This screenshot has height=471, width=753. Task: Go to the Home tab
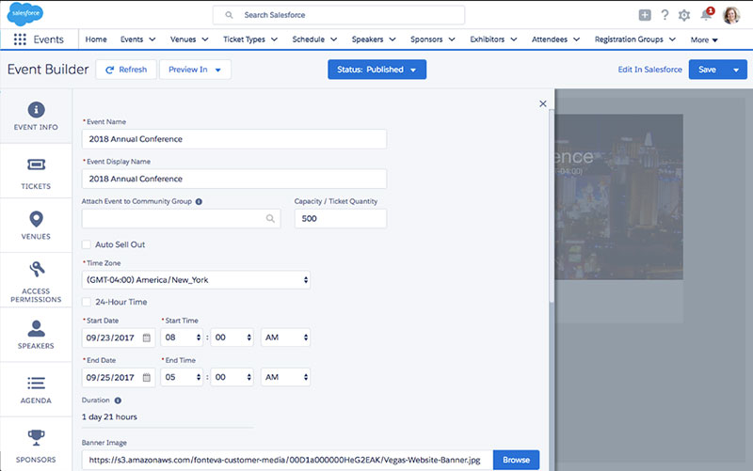pyautogui.click(x=96, y=39)
